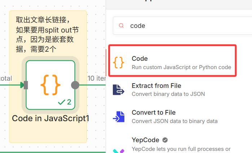Click the magnifier icon in the search box
Viewport: 252px width, 153px height.
[121, 26]
